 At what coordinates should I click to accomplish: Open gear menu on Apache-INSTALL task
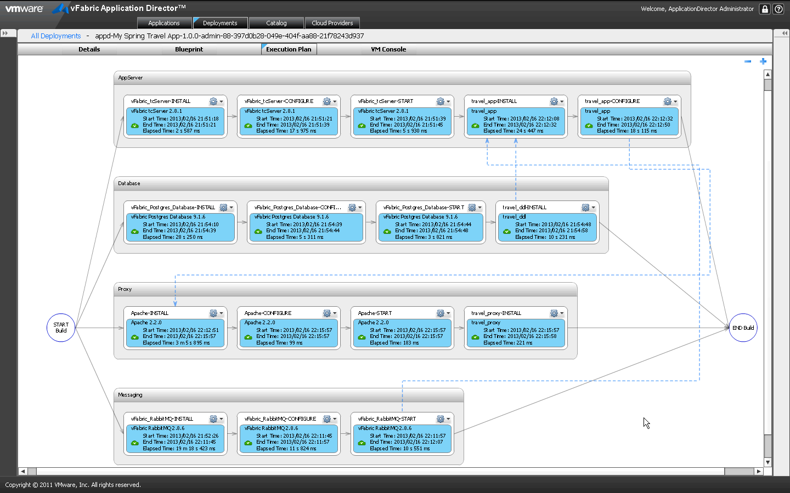(213, 313)
